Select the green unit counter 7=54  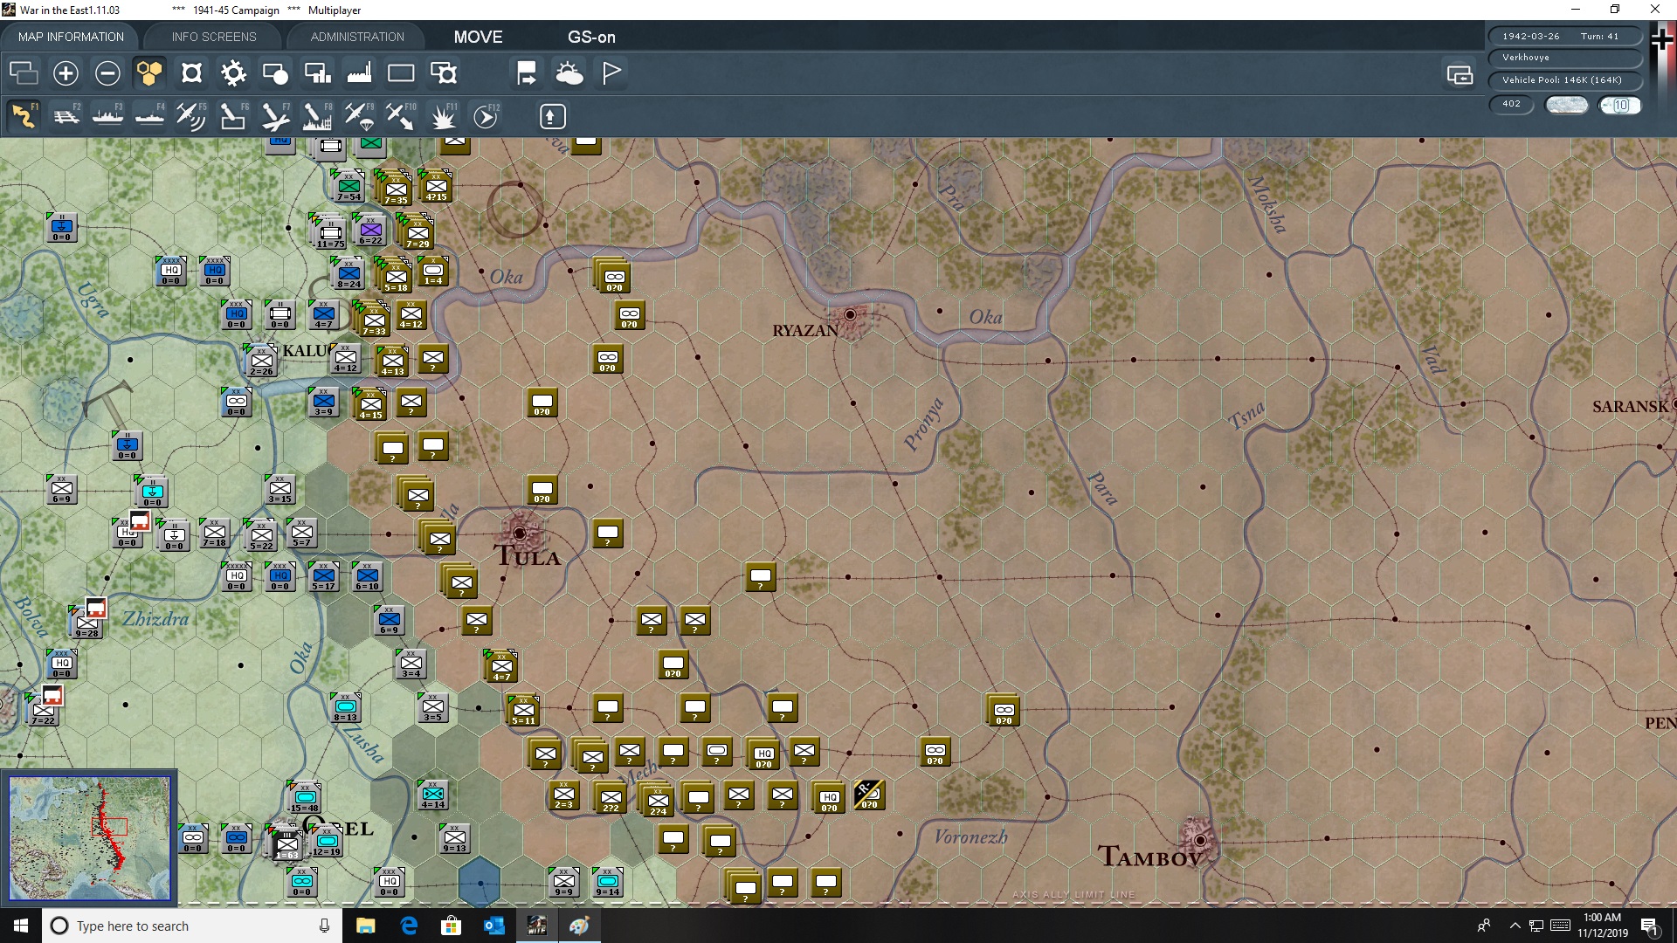coord(349,186)
